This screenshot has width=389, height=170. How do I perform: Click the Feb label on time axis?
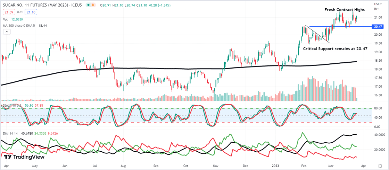click(303, 165)
